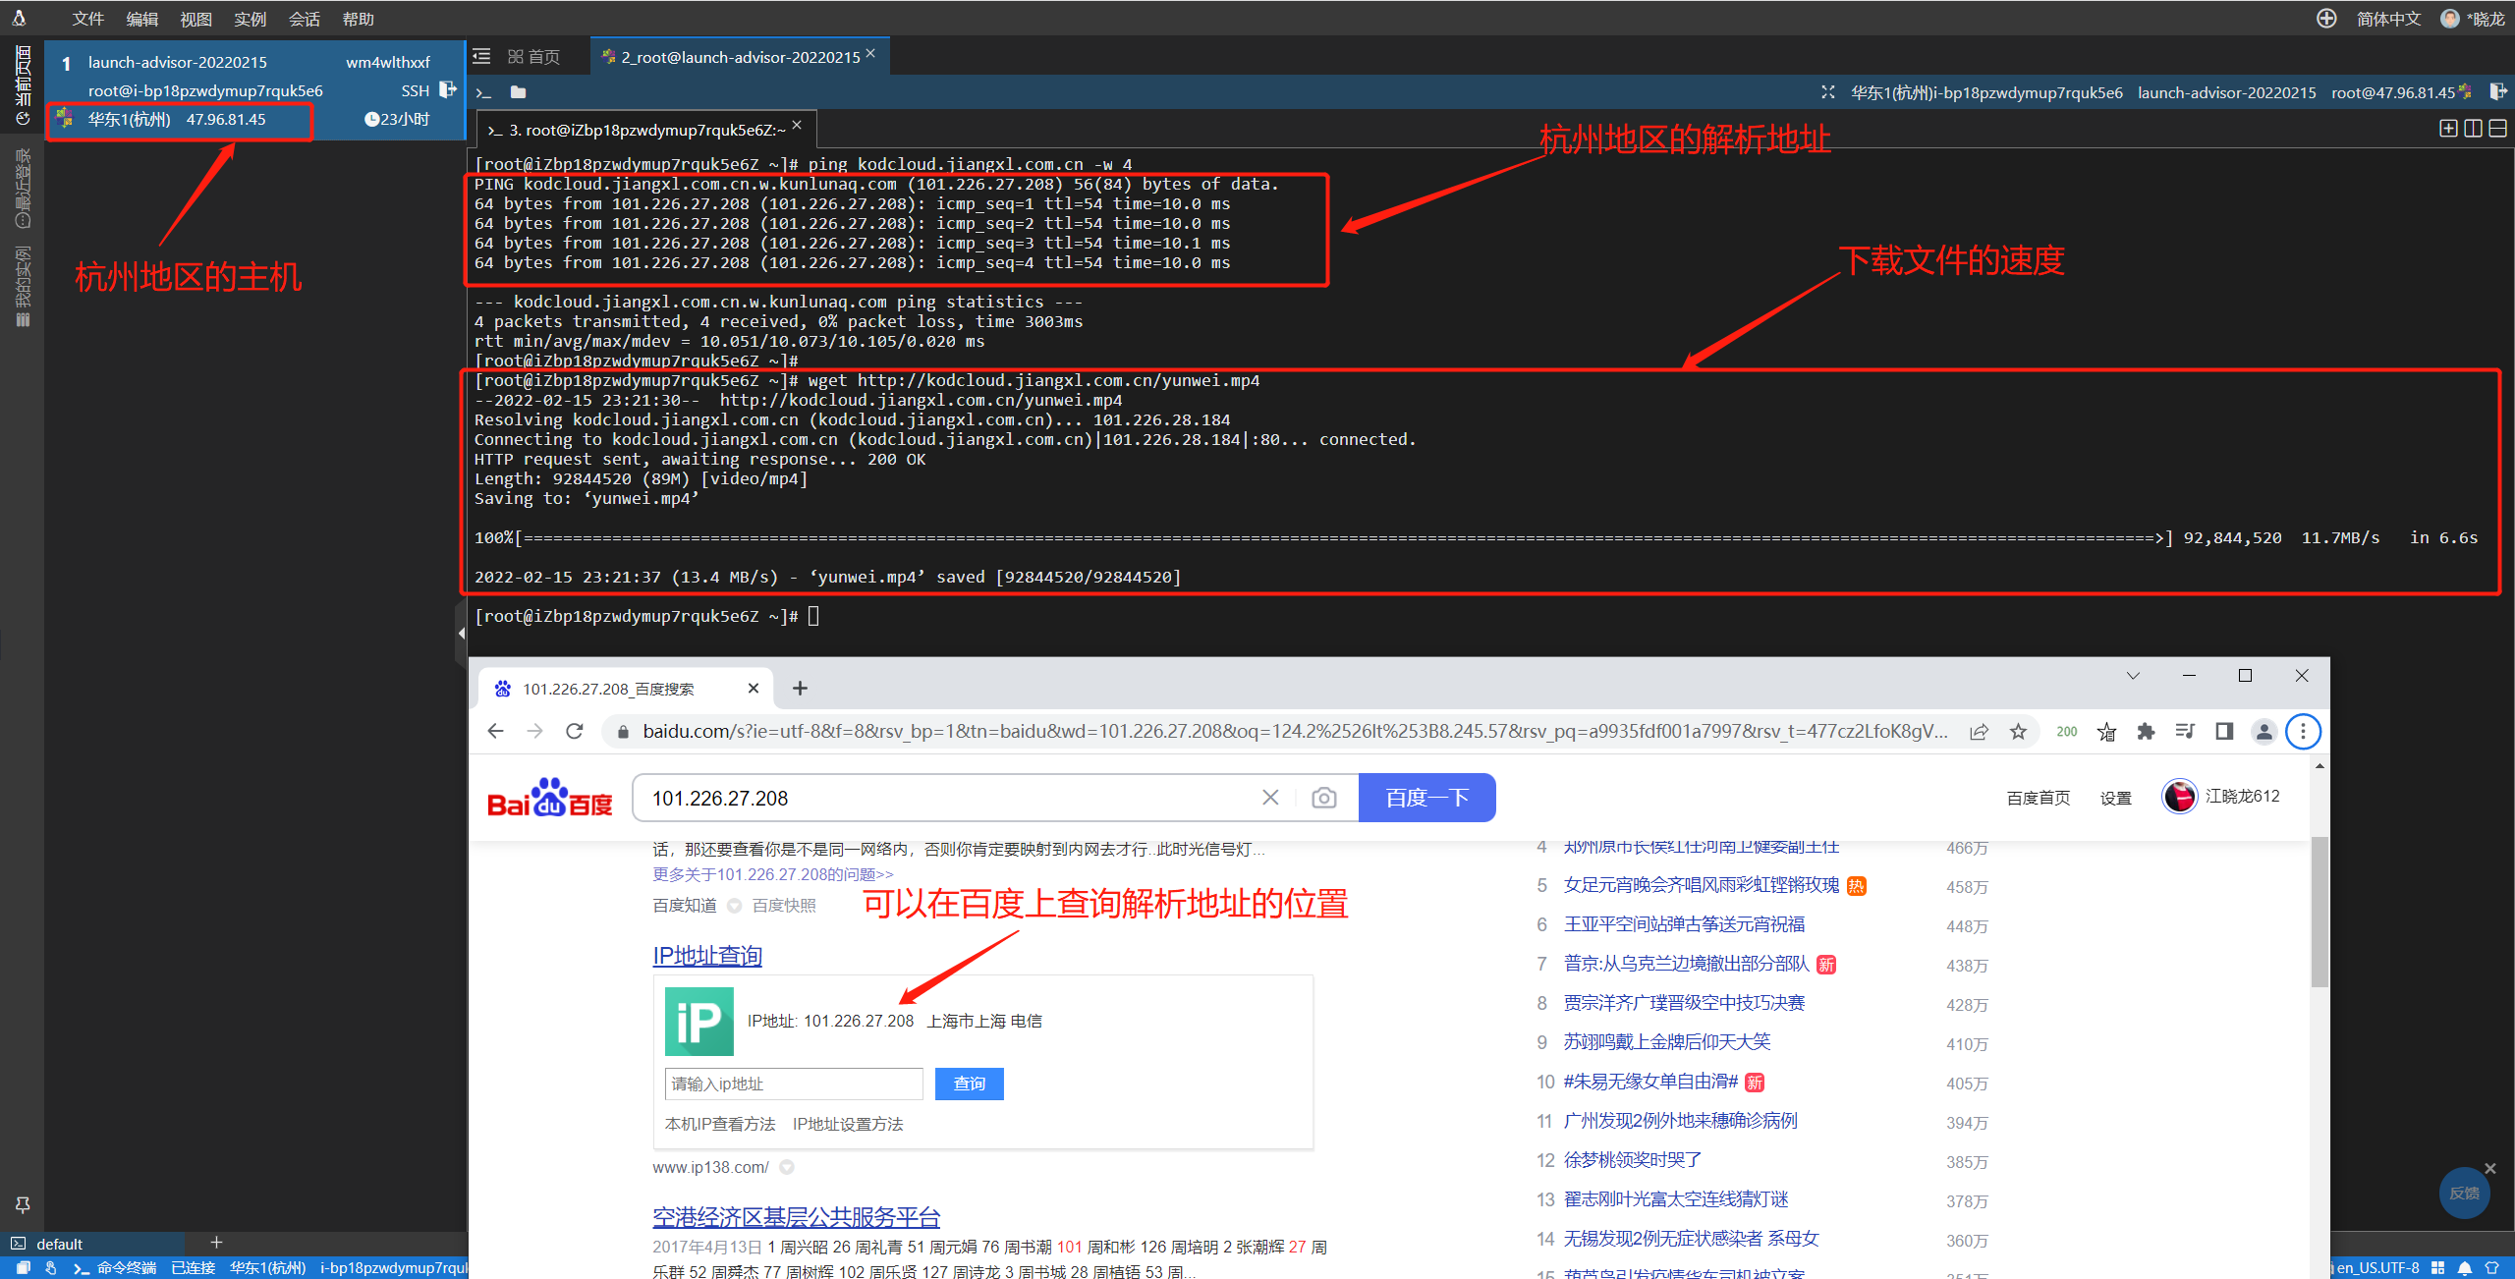The image size is (2515, 1279).
Task: Open the browser tab search chevron
Action: tap(2133, 676)
